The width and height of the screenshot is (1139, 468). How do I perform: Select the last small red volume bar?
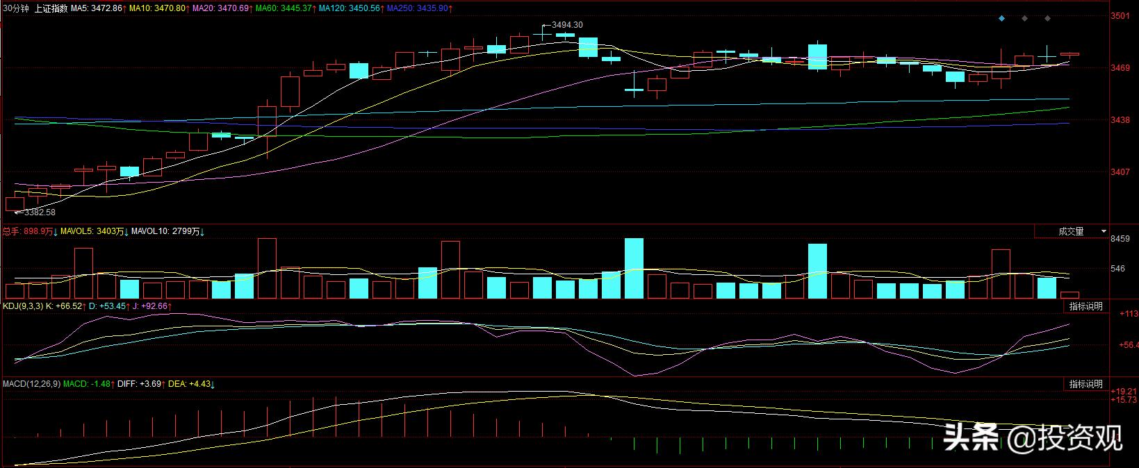point(1070,295)
